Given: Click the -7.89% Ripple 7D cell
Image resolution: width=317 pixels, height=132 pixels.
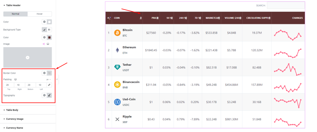Looking at the screenshot, I should [195, 119].
